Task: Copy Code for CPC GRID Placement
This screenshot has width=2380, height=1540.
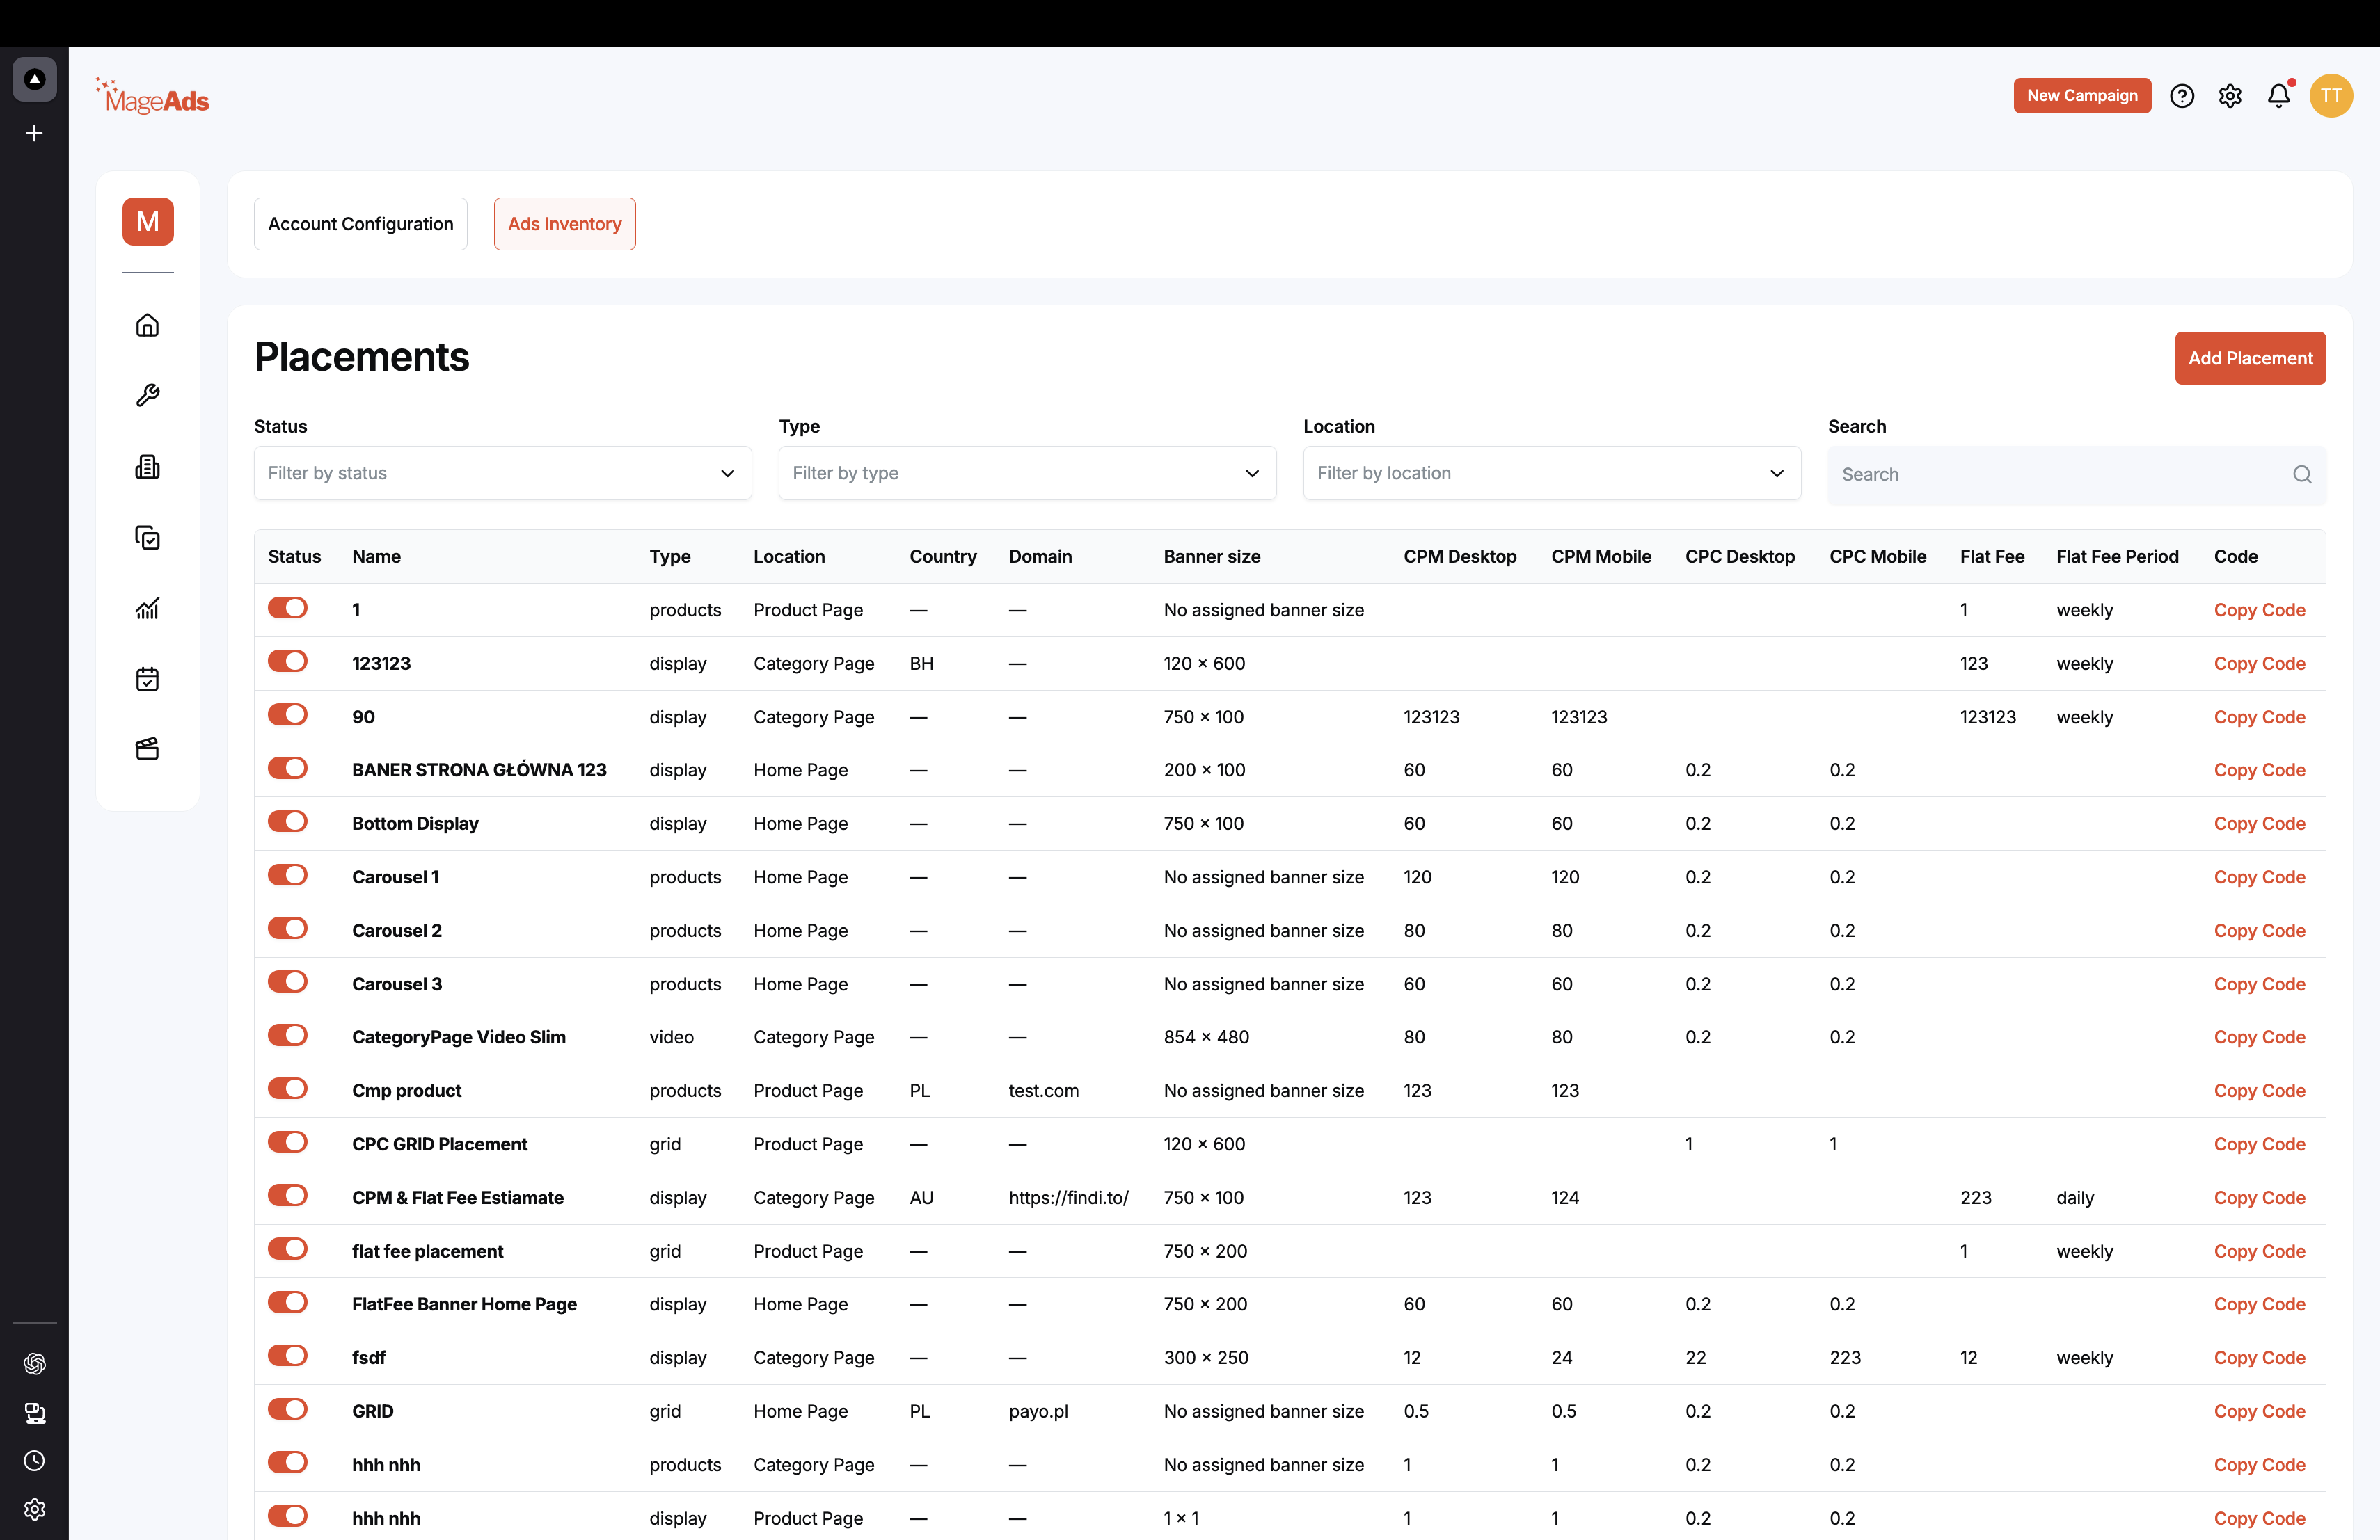Action: click(2259, 1144)
